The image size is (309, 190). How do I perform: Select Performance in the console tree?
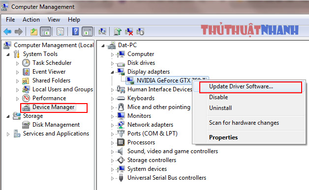[49, 98]
